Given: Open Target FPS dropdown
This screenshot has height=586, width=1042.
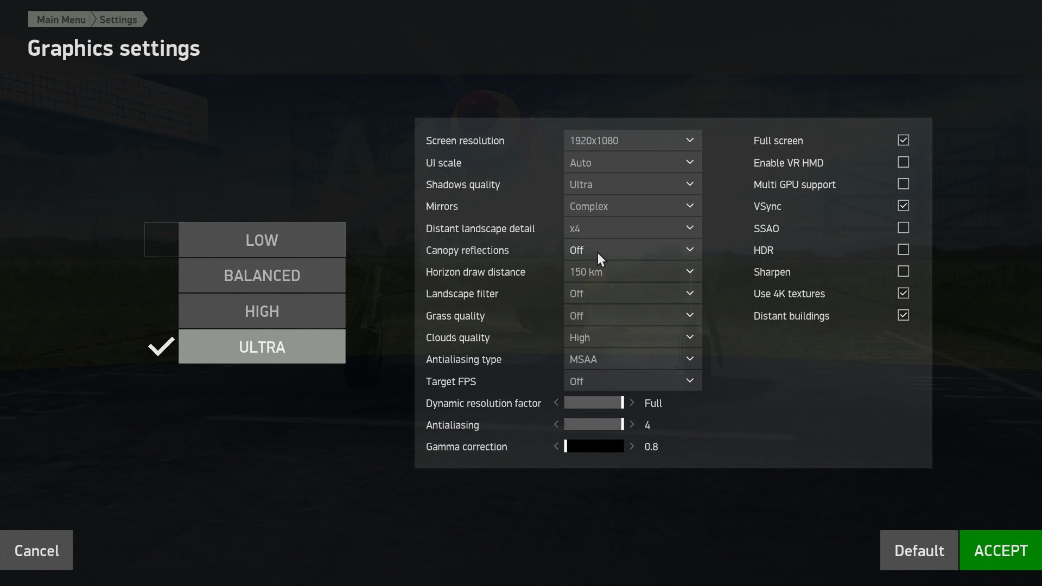Looking at the screenshot, I should point(633,381).
